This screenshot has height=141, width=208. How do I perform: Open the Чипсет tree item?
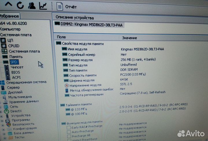[17, 67]
